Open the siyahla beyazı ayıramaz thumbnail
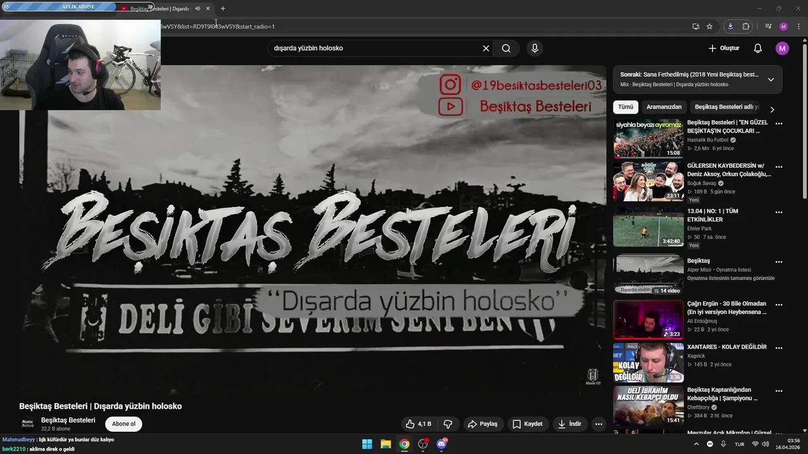This screenshot has width=808, height=454. [x=648, y=138]
